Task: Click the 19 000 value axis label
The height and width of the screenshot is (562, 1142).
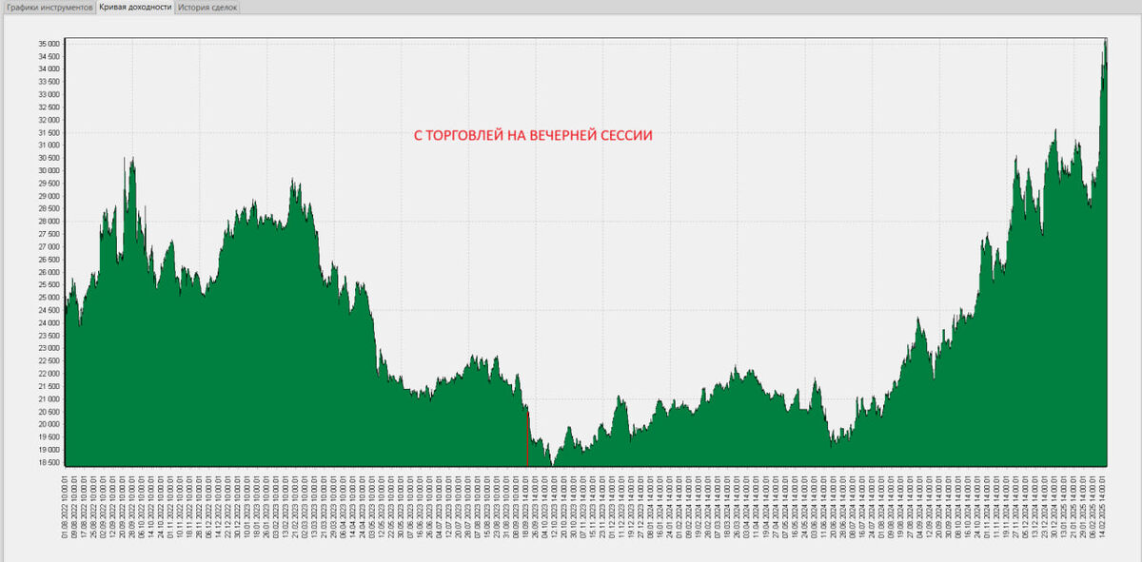Action: (49, 450)
